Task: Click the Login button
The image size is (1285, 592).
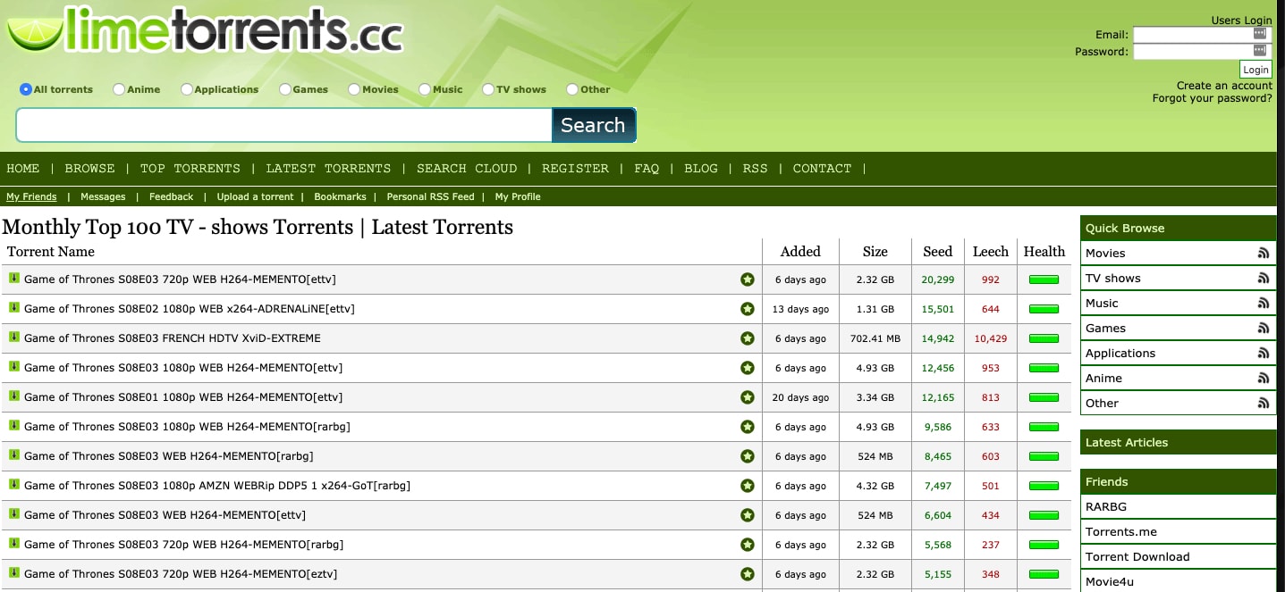Action: (x=1255, y=70)
